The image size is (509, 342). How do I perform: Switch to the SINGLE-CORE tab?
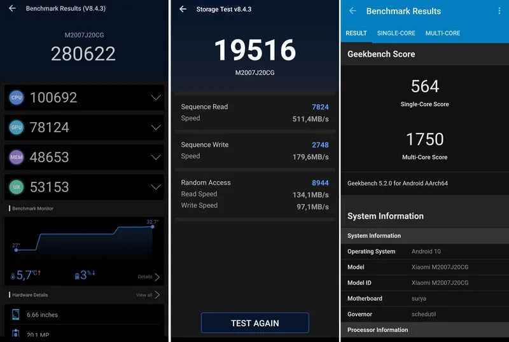pyautogui.click(x=396, y=33)
